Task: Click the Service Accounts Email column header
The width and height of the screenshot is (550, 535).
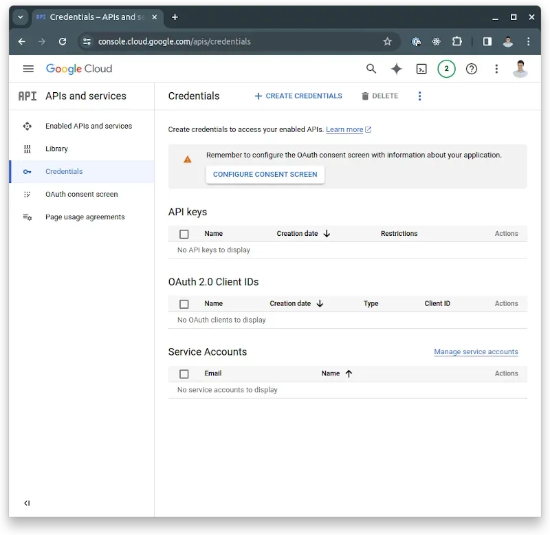Action: click(212, 373)
